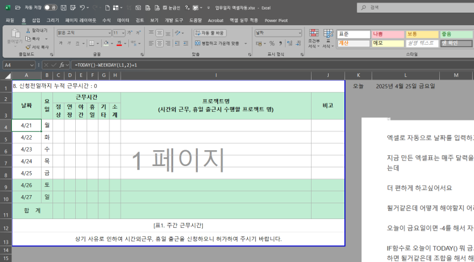Toggle the Bottom Align button
The width and height of the screenshot is (474, 262).
pos(168,33)
